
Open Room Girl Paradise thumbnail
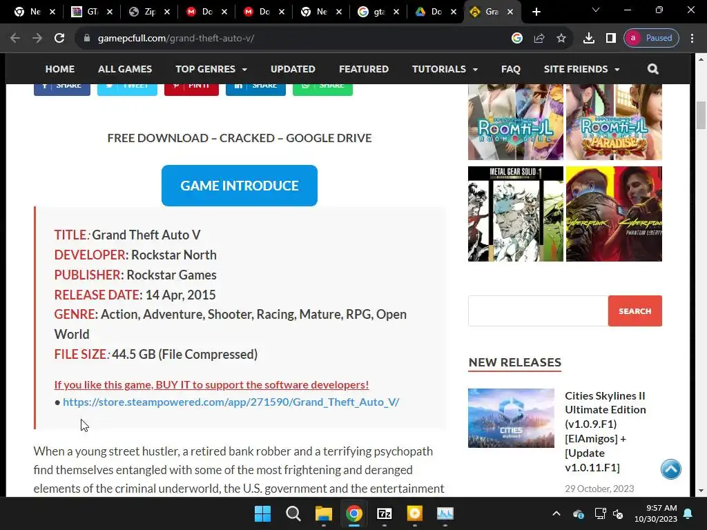point(614,122)
